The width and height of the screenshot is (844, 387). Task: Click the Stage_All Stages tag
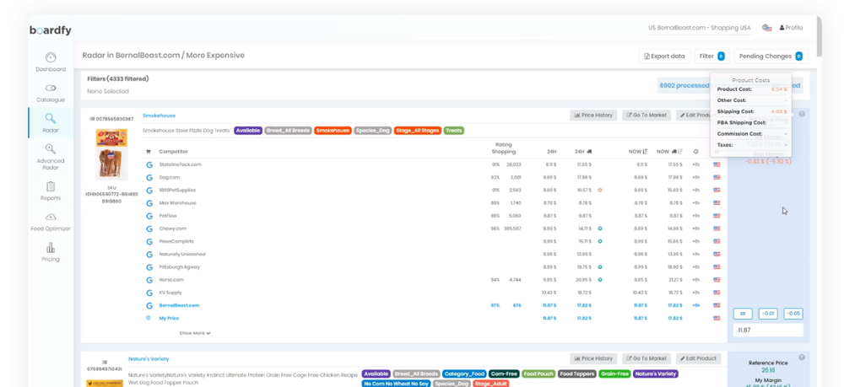click(x=417, y=131)
